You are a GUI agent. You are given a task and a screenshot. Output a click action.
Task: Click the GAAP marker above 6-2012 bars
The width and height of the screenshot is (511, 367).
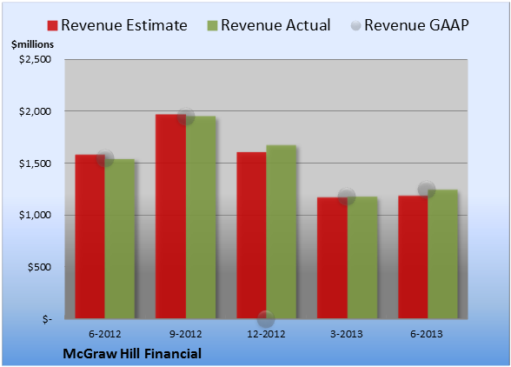click(105, 158)
